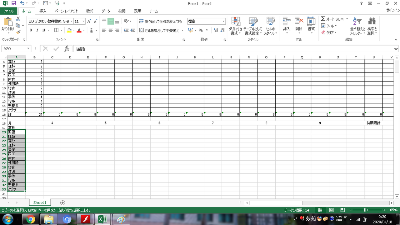Toggle Italic formatting

(x=37, y=30)
